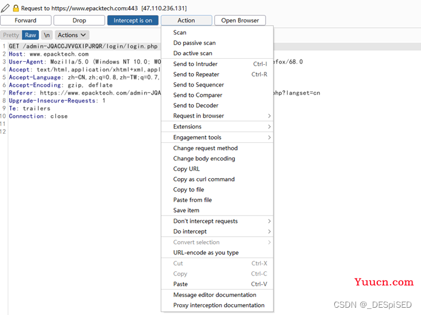
Task: Choose Paste from the context menu
Action: tap(217, 284)
